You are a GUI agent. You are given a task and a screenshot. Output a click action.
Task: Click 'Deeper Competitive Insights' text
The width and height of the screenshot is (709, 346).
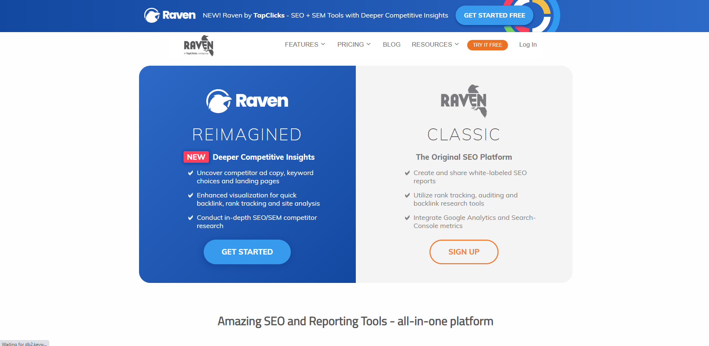tap(263, 157)
